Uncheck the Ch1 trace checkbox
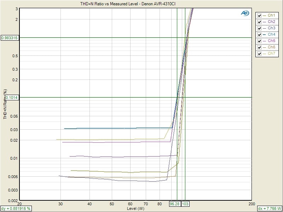 pos(260,16)
